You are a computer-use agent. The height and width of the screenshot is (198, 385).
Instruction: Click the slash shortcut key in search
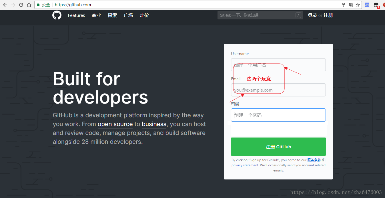click(298, 15)
